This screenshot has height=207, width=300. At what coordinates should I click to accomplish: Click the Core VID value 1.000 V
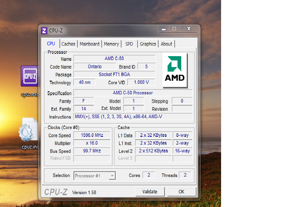141,82
